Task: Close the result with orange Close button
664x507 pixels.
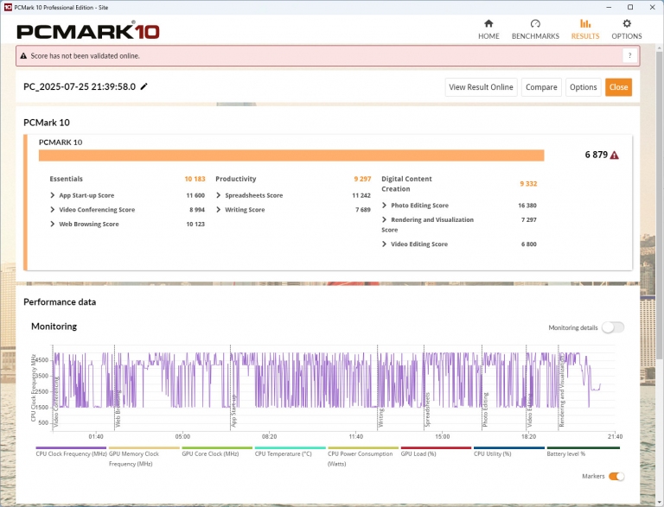Action: coord(618,87)
